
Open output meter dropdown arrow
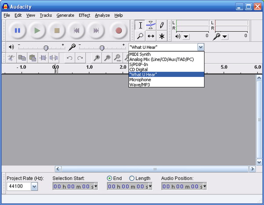pyautogui.click(x=186, y=36)
